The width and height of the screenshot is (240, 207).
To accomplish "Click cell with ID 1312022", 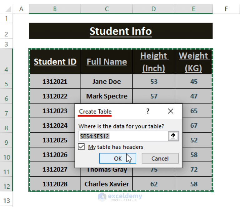I will click(55, 96).
